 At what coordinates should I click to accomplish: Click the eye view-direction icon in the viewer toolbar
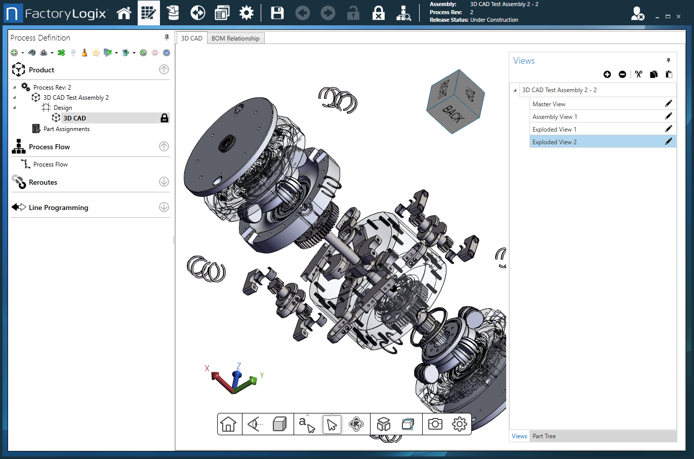tap(255, 424)
